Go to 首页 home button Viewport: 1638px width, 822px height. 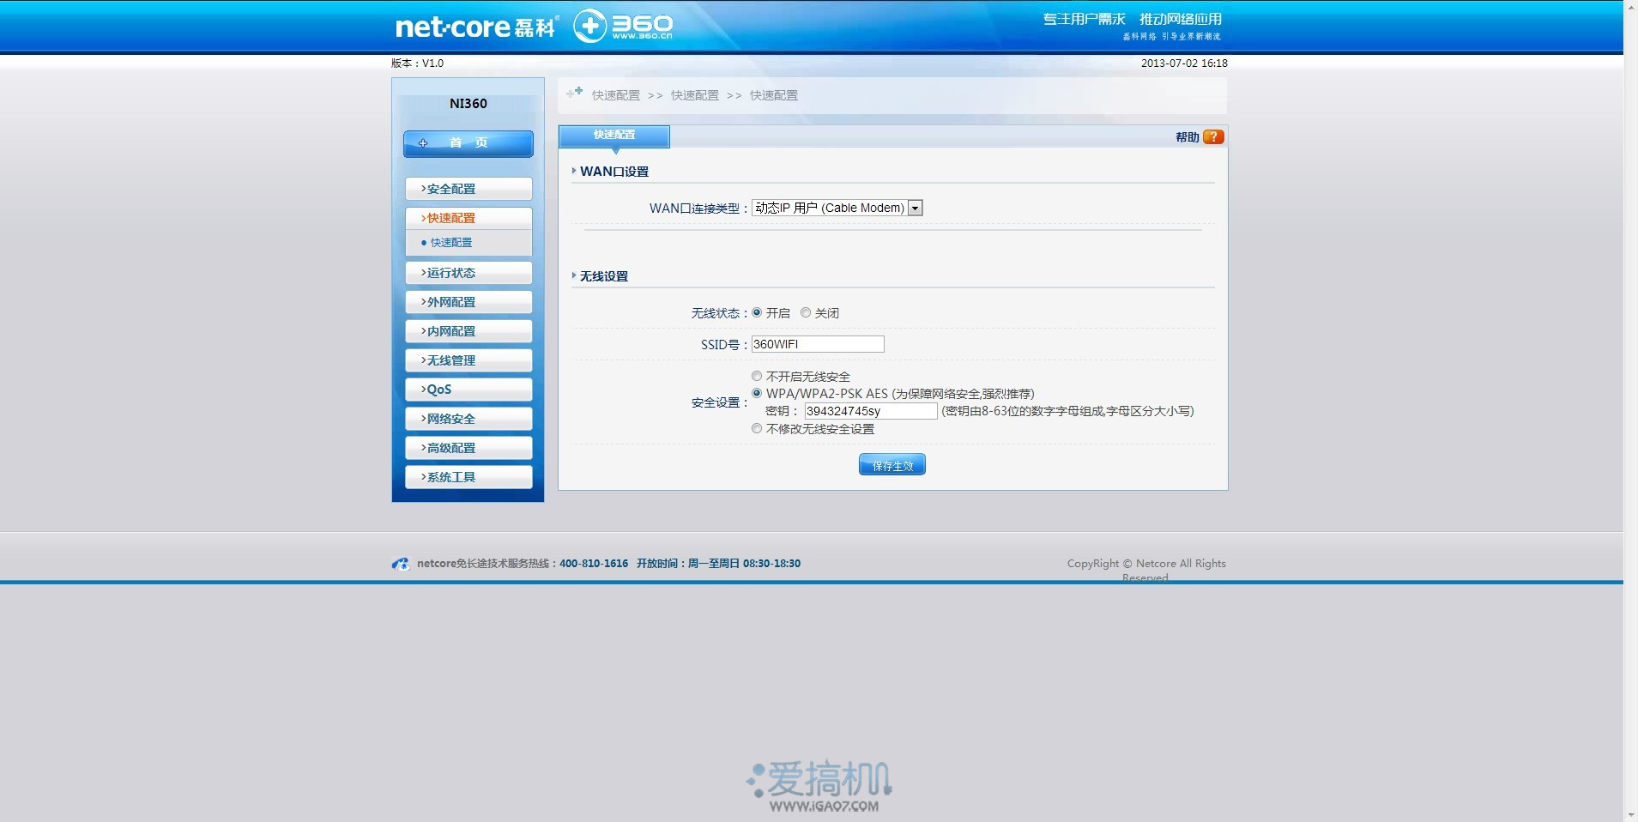point(468,143)
